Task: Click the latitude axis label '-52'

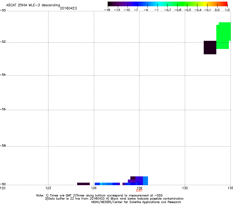Action: point(3,42)
